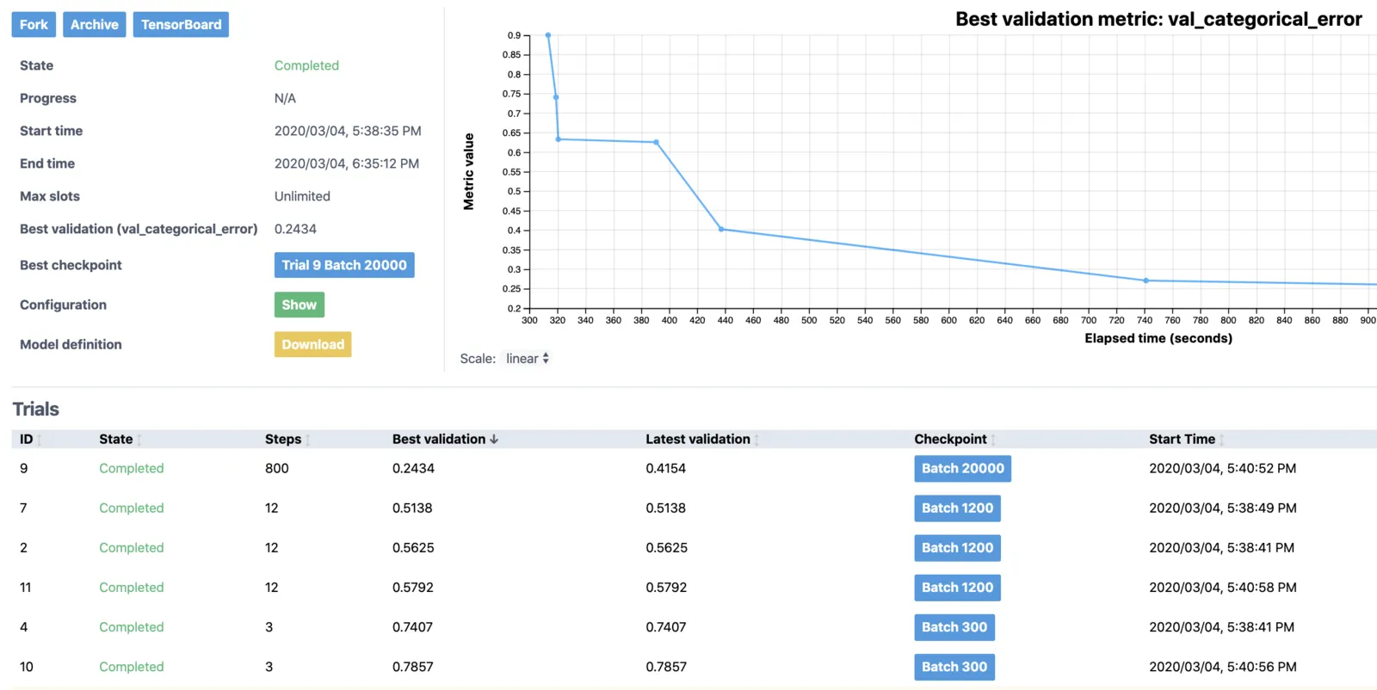The height and width of the screenshot is (690, 1377).
Task: Open Batch 300 checkpoint for trial 4
Action: coord(954,626)
